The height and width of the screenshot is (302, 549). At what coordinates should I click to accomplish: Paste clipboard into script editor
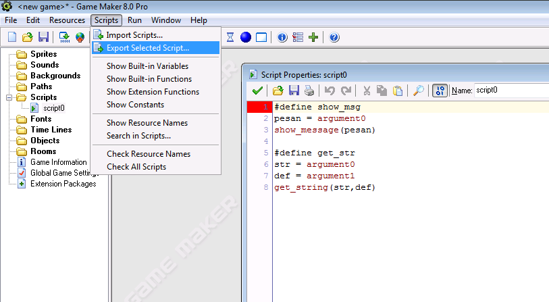[x=397, y=91]
